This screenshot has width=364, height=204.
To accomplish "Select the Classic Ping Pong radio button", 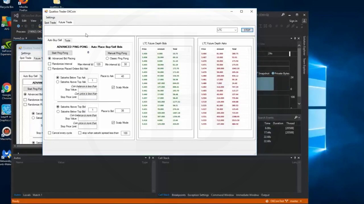I will (x=107, y=58).
